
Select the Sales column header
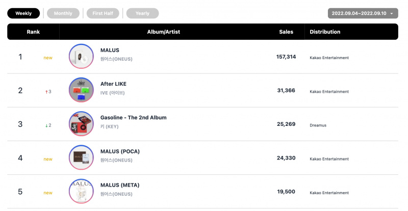click(x=286, y=32)
